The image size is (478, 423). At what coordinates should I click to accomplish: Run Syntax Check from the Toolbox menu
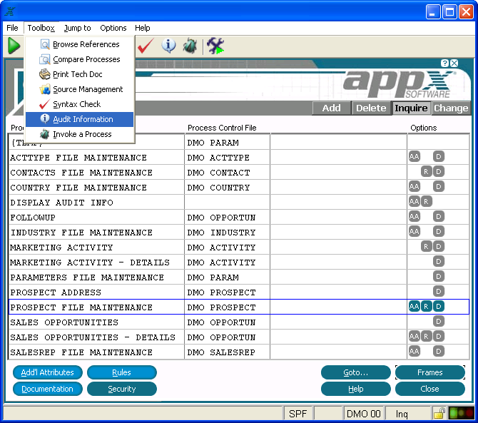(80, 104)
